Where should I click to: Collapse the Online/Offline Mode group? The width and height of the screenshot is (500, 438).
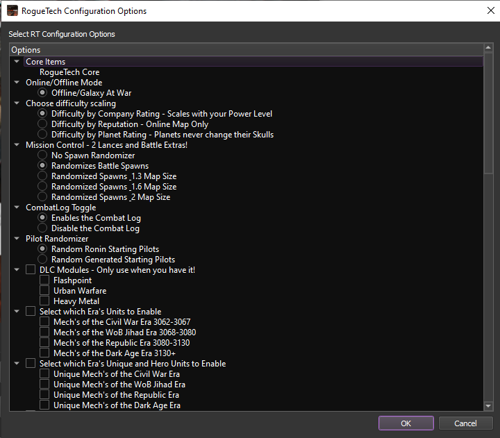point(17,82)
